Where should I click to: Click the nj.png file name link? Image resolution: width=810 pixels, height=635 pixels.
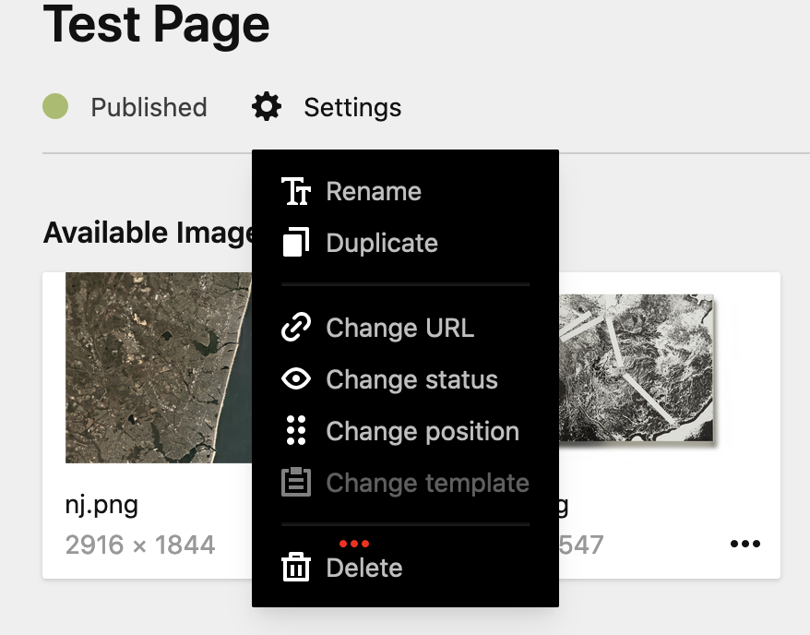(x=101, y=505)
